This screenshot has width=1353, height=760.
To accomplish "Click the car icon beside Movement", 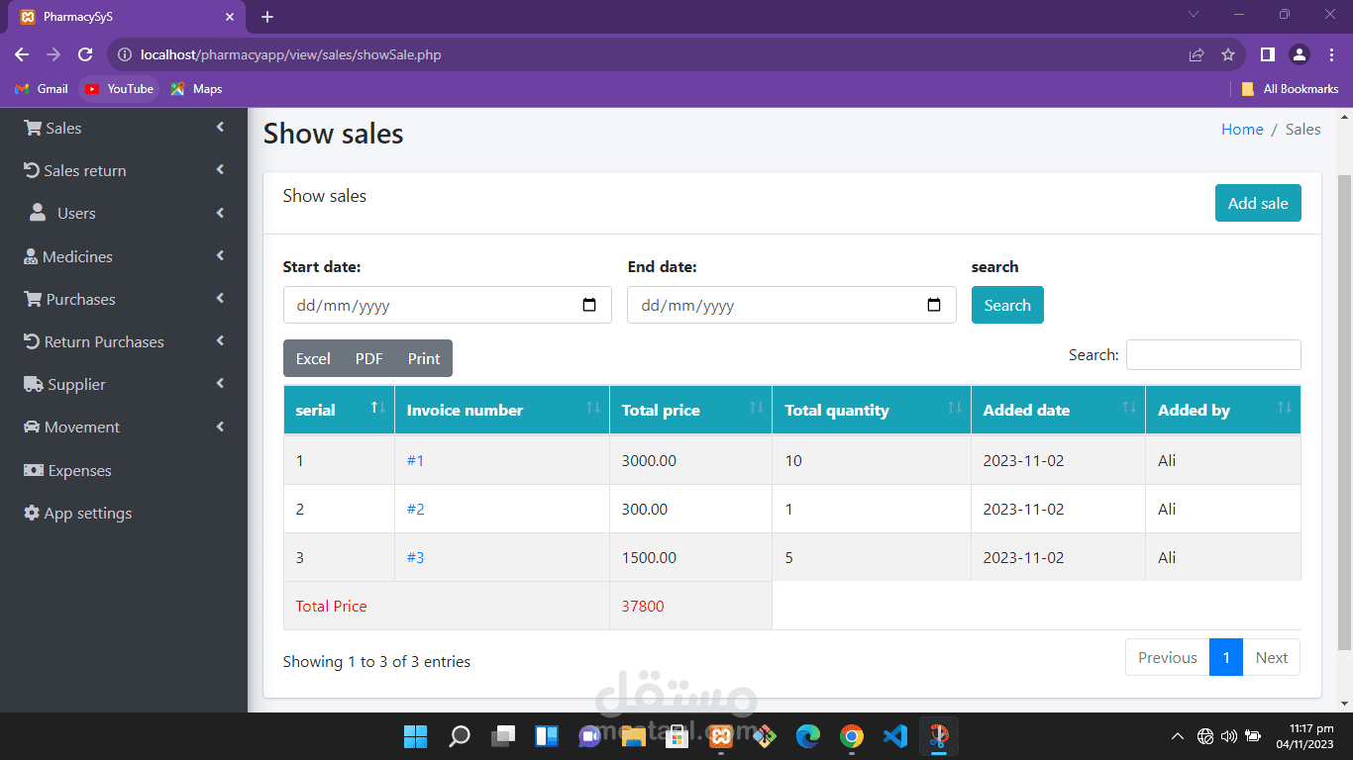I will (x=33, y=427).
